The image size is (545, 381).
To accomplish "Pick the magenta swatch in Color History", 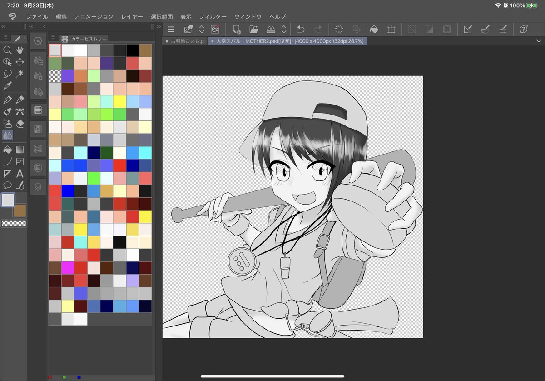I will pos(68,268).
